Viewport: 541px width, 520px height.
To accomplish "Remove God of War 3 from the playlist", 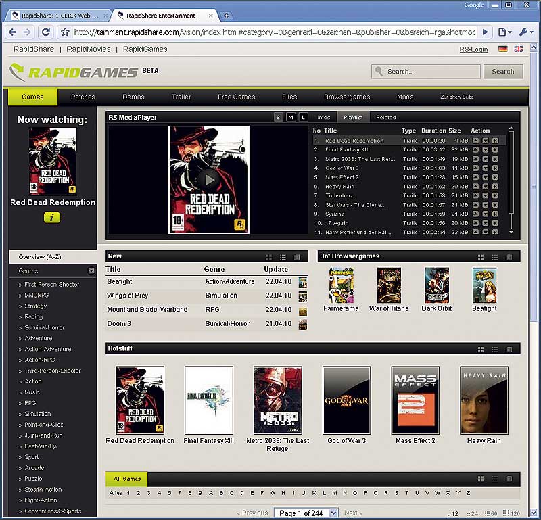I will pyautogui.click(x=495, y=168).
